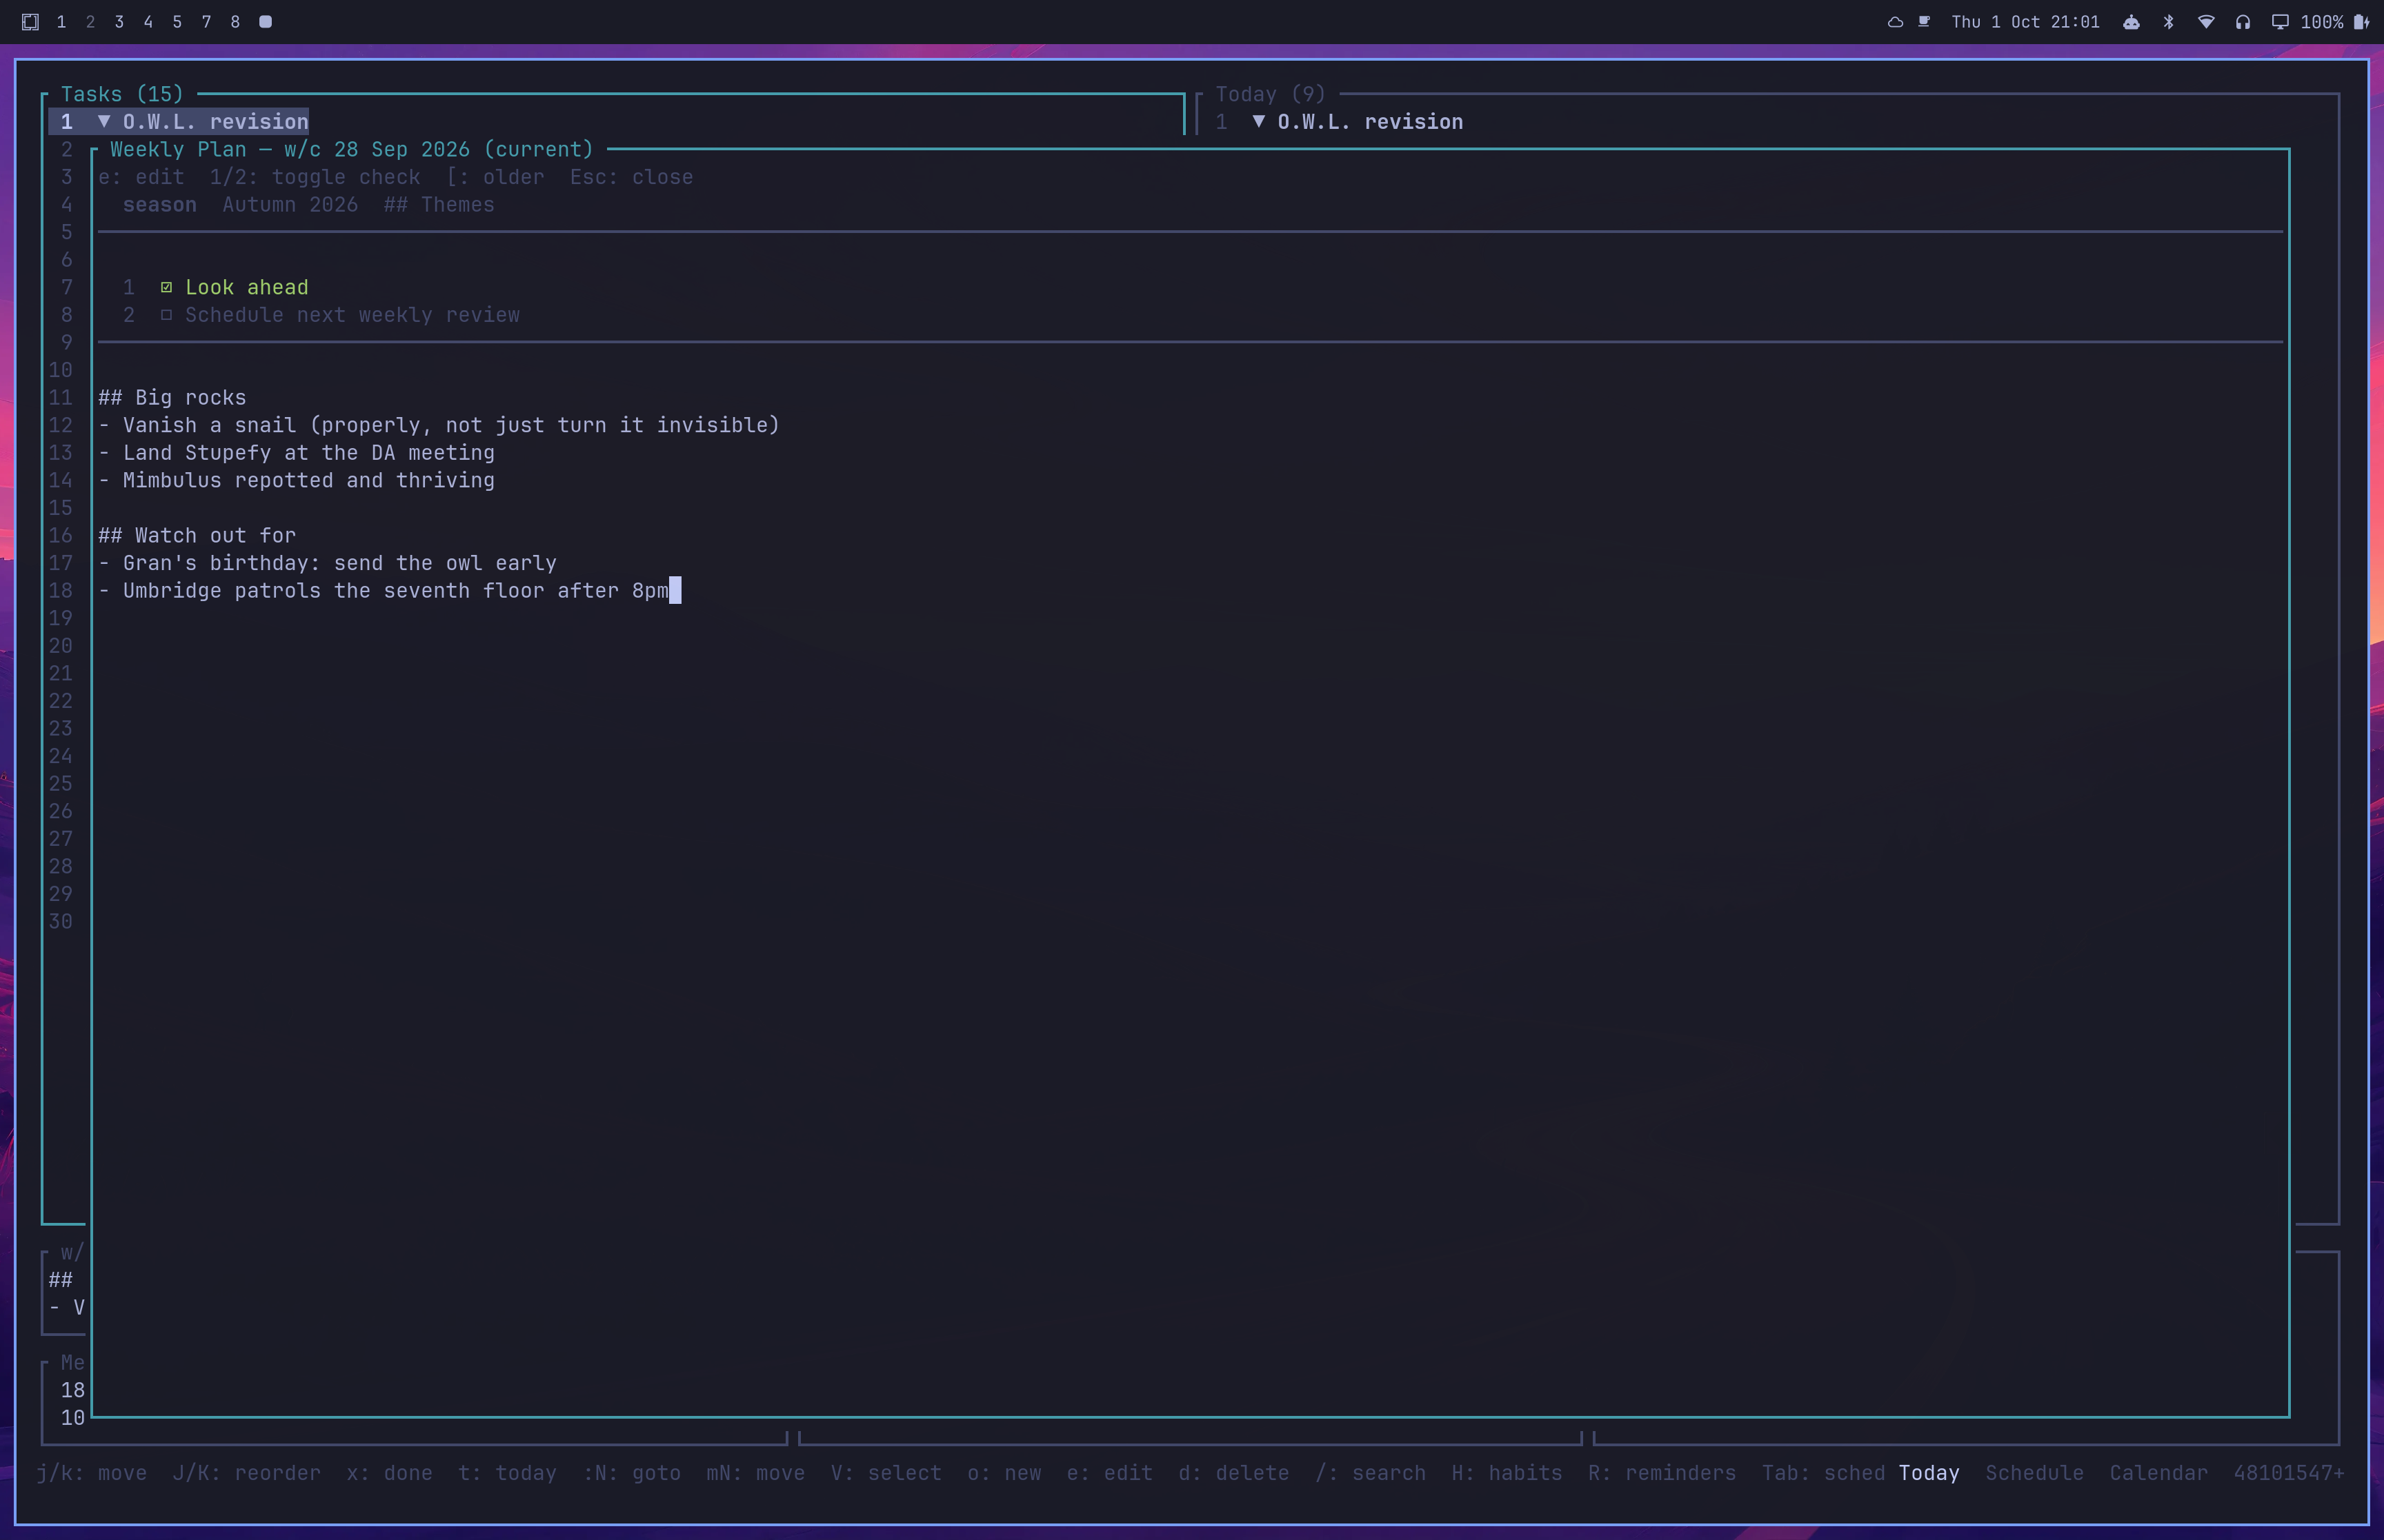Switch to workspace 7
Image resolution: width=2384 pixels, height=1540 pixels.
206,22
